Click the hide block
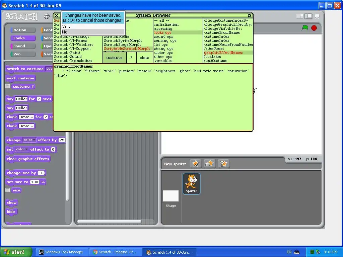343x257 pixels. (11, 212)
